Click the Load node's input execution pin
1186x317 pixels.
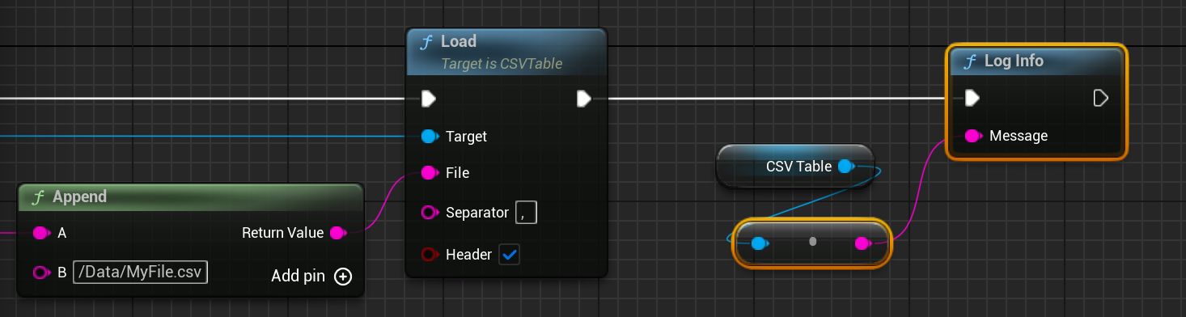[429, 99]
